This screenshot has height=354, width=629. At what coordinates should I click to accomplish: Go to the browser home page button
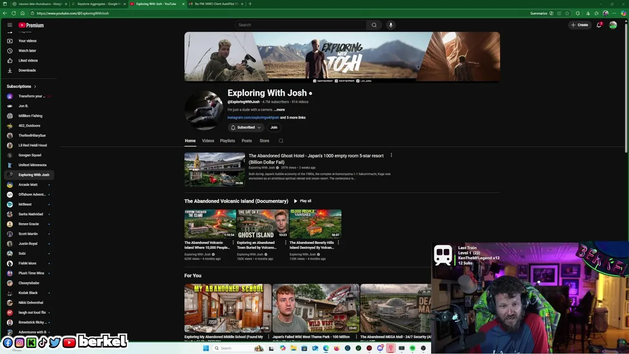23,13
